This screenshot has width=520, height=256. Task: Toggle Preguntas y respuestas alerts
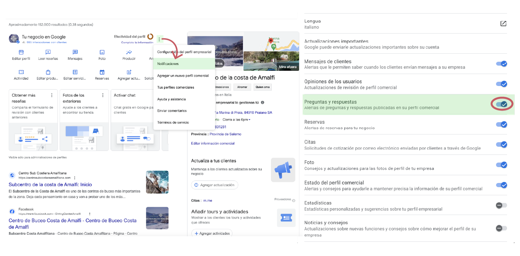point(501,104)
